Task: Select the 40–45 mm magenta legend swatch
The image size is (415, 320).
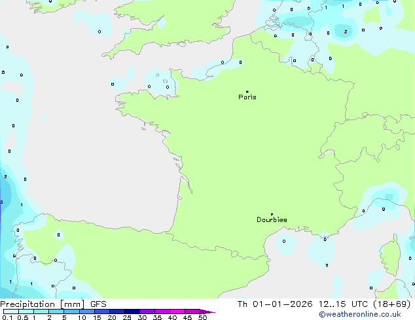Action: [177, 312]
